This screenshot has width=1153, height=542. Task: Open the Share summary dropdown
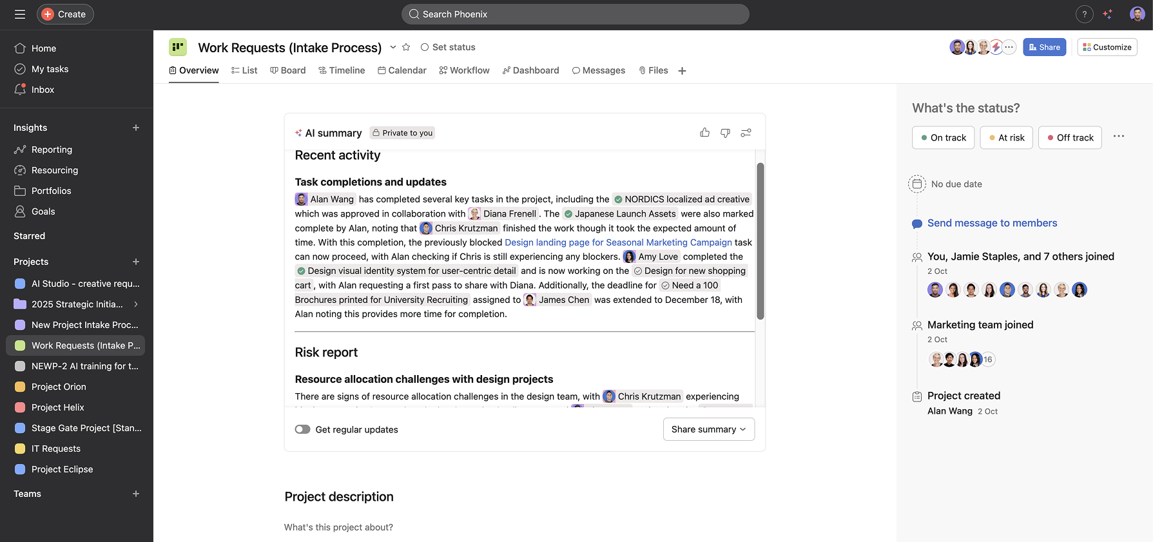point(708,429)
